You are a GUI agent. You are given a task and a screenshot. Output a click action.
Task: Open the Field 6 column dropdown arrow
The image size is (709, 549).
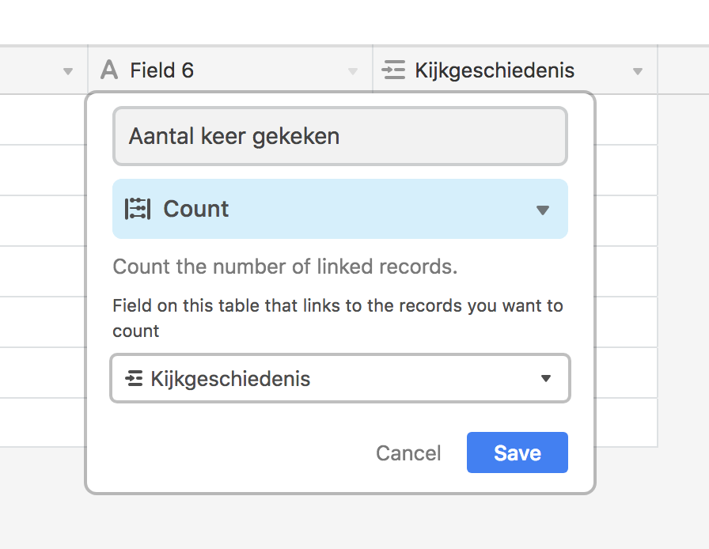[353, 71]
